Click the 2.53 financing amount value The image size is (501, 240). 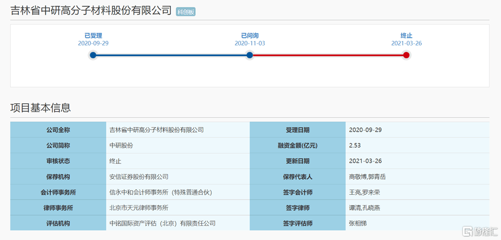(x=417, y=145)
